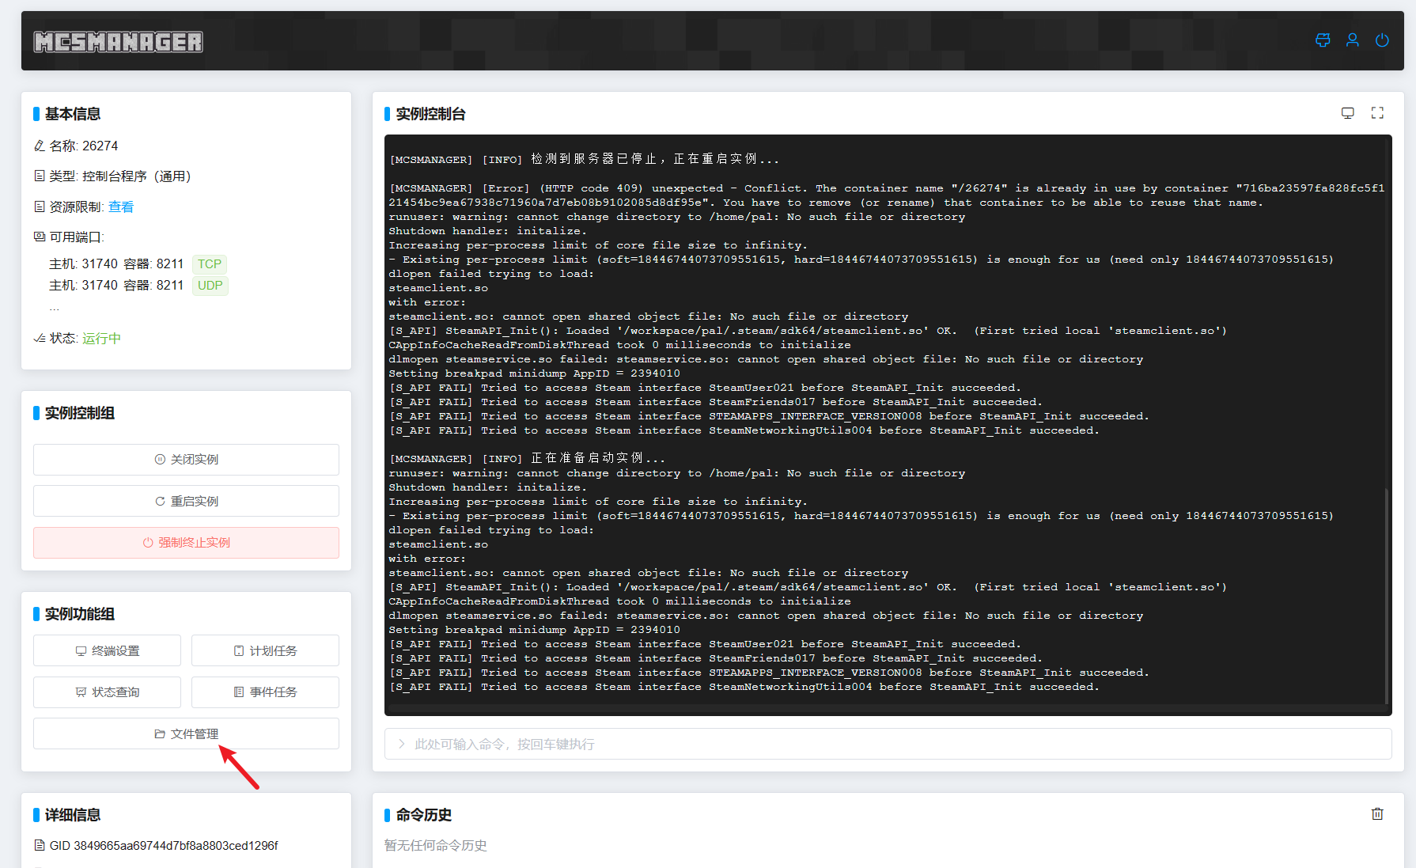Click the UDP port tag
1416x868 pixels.
pyautogui.click(x=210, y=286)
